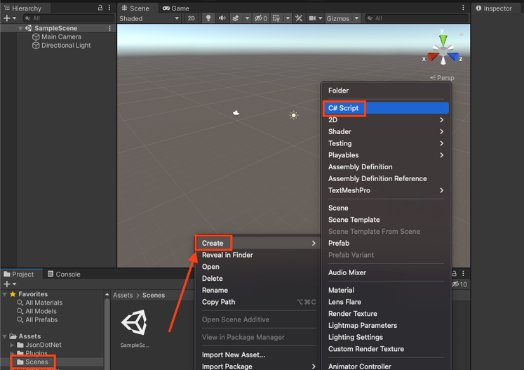This screenshot has width=524, height=370.
Task: Open the Shaded draw mode dropdown
Action: (x=149, y=18)
